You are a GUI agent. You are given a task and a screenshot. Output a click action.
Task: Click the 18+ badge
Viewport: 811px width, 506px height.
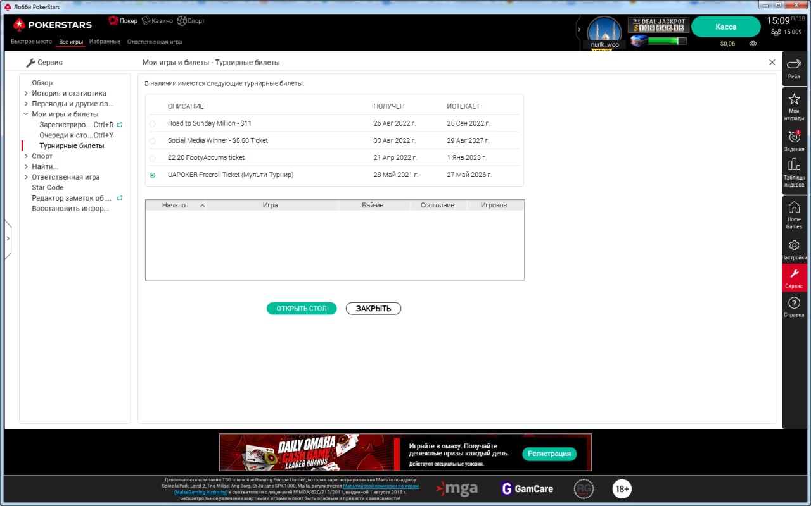[622, 488]
